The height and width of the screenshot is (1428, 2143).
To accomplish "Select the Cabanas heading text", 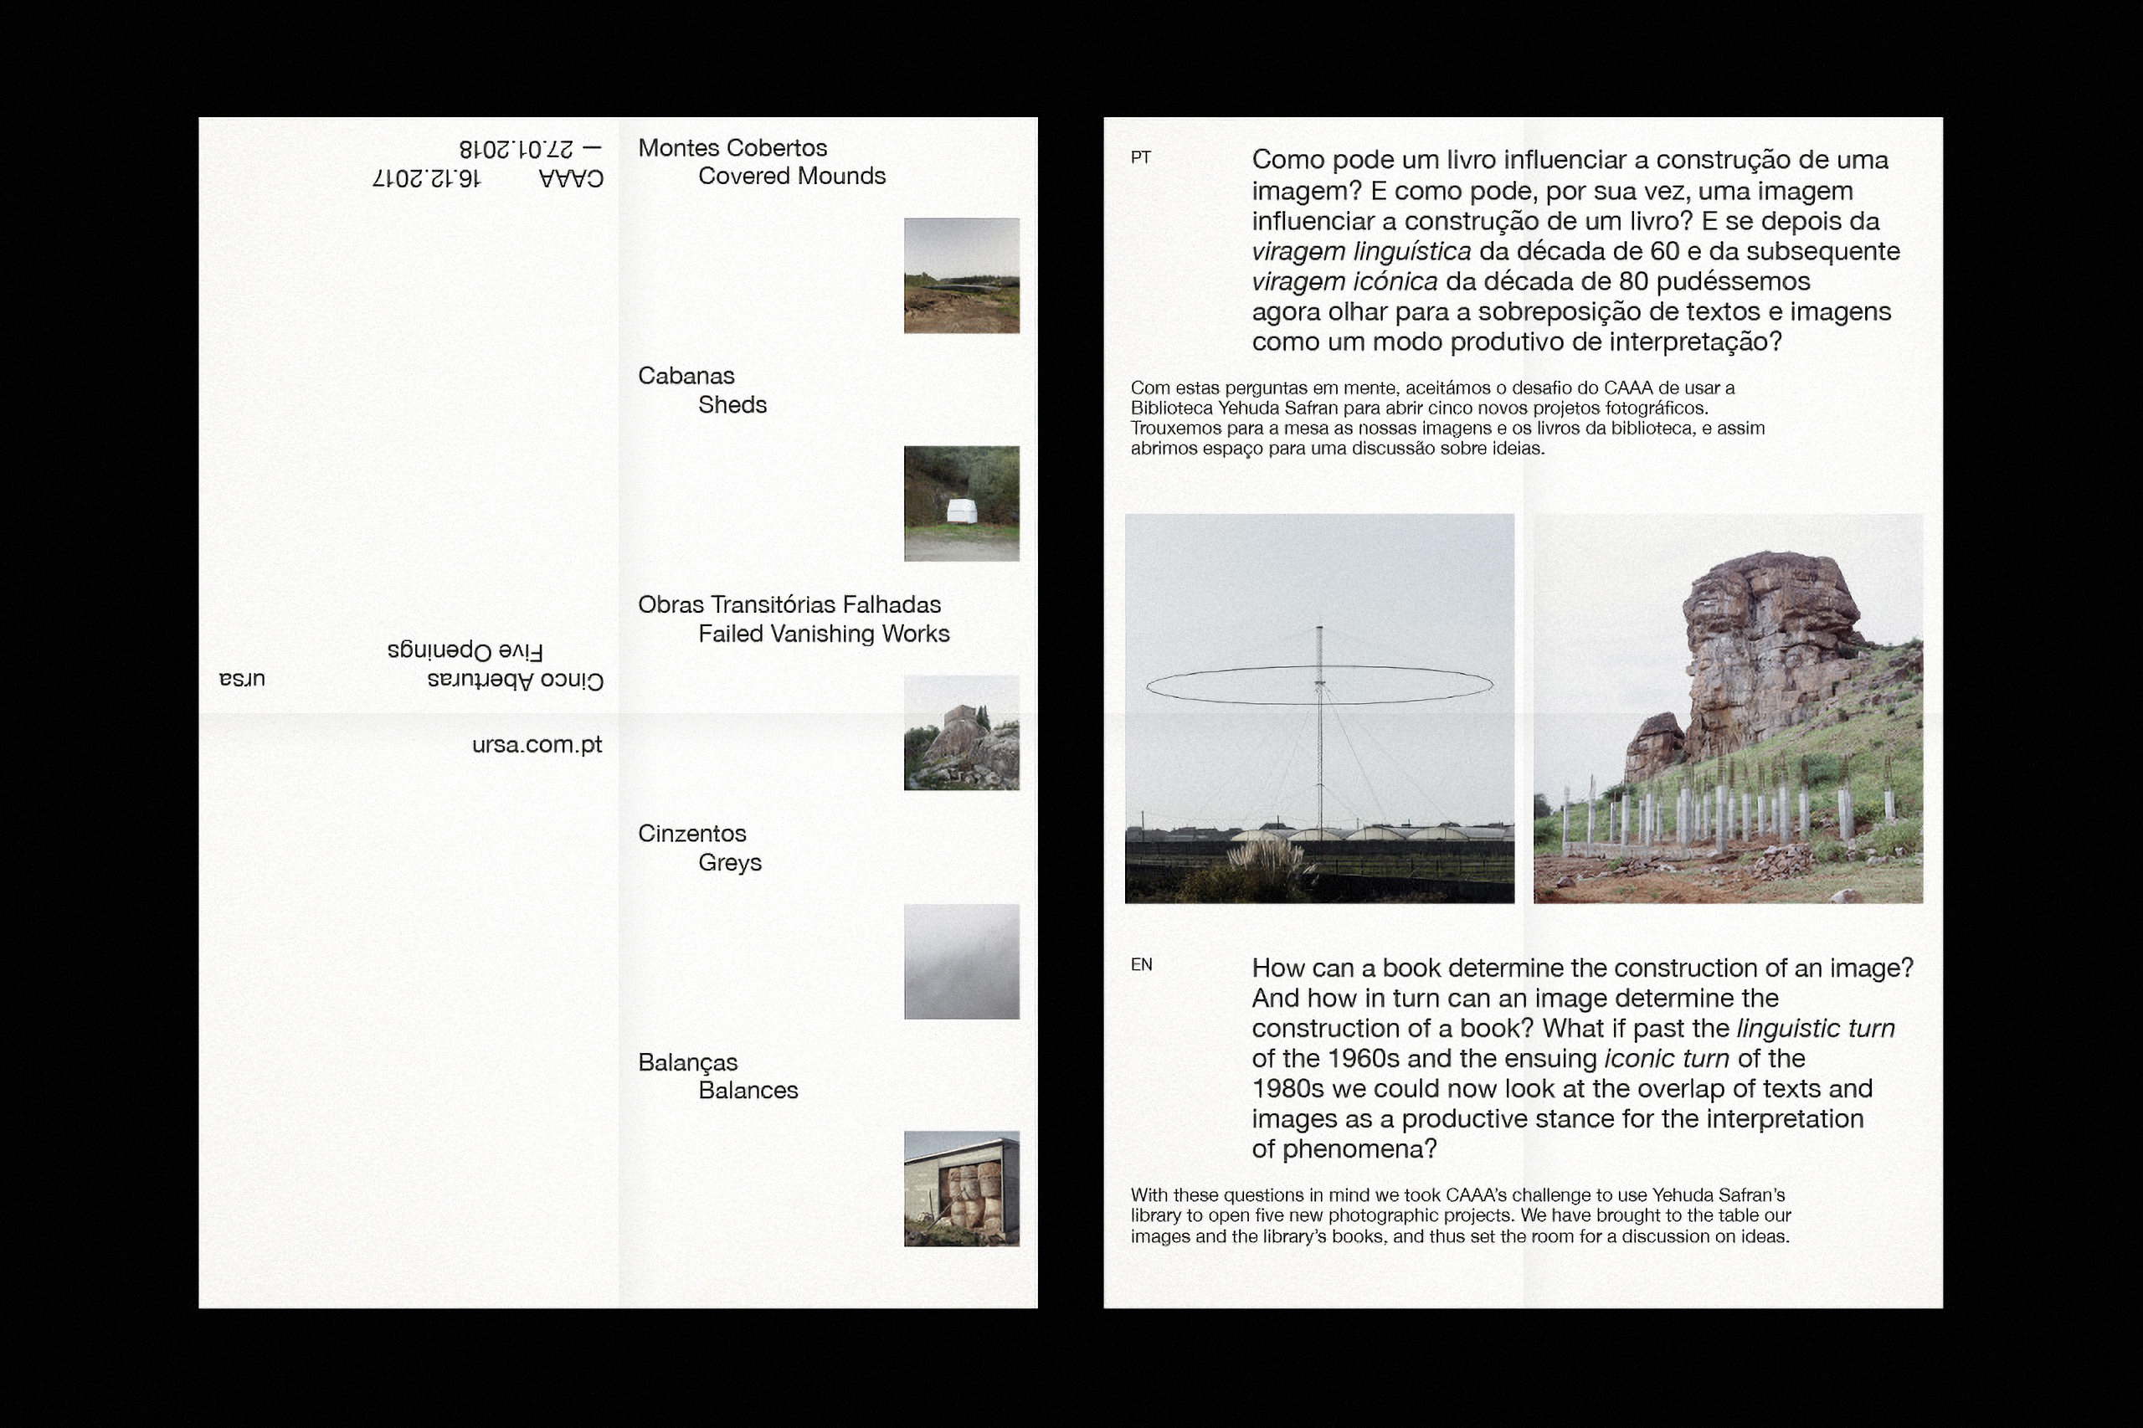I will (686, 376).
